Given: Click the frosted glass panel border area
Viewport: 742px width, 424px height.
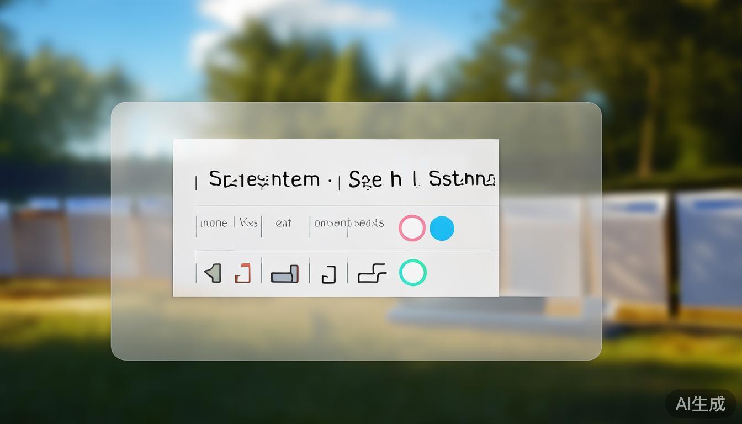Looking at the screenshot, I should [356, 331].
